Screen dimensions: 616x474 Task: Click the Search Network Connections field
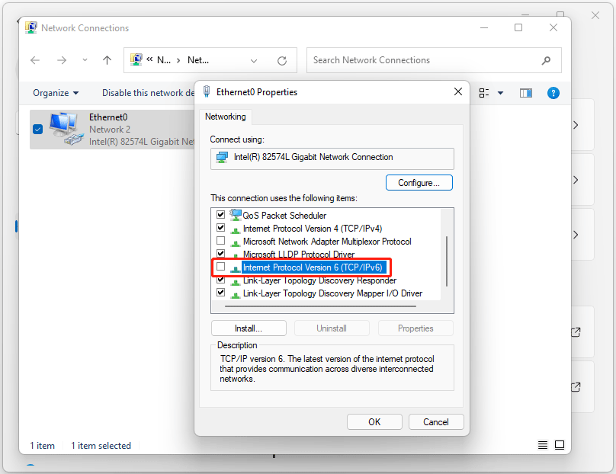[x=434, y=60]
